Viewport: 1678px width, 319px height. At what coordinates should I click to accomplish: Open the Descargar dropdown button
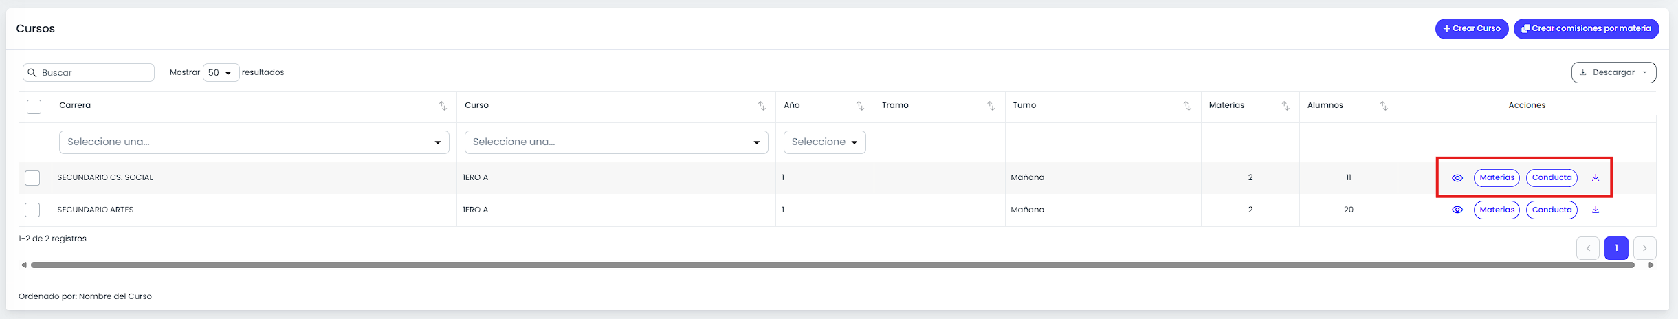(1613, 72)
